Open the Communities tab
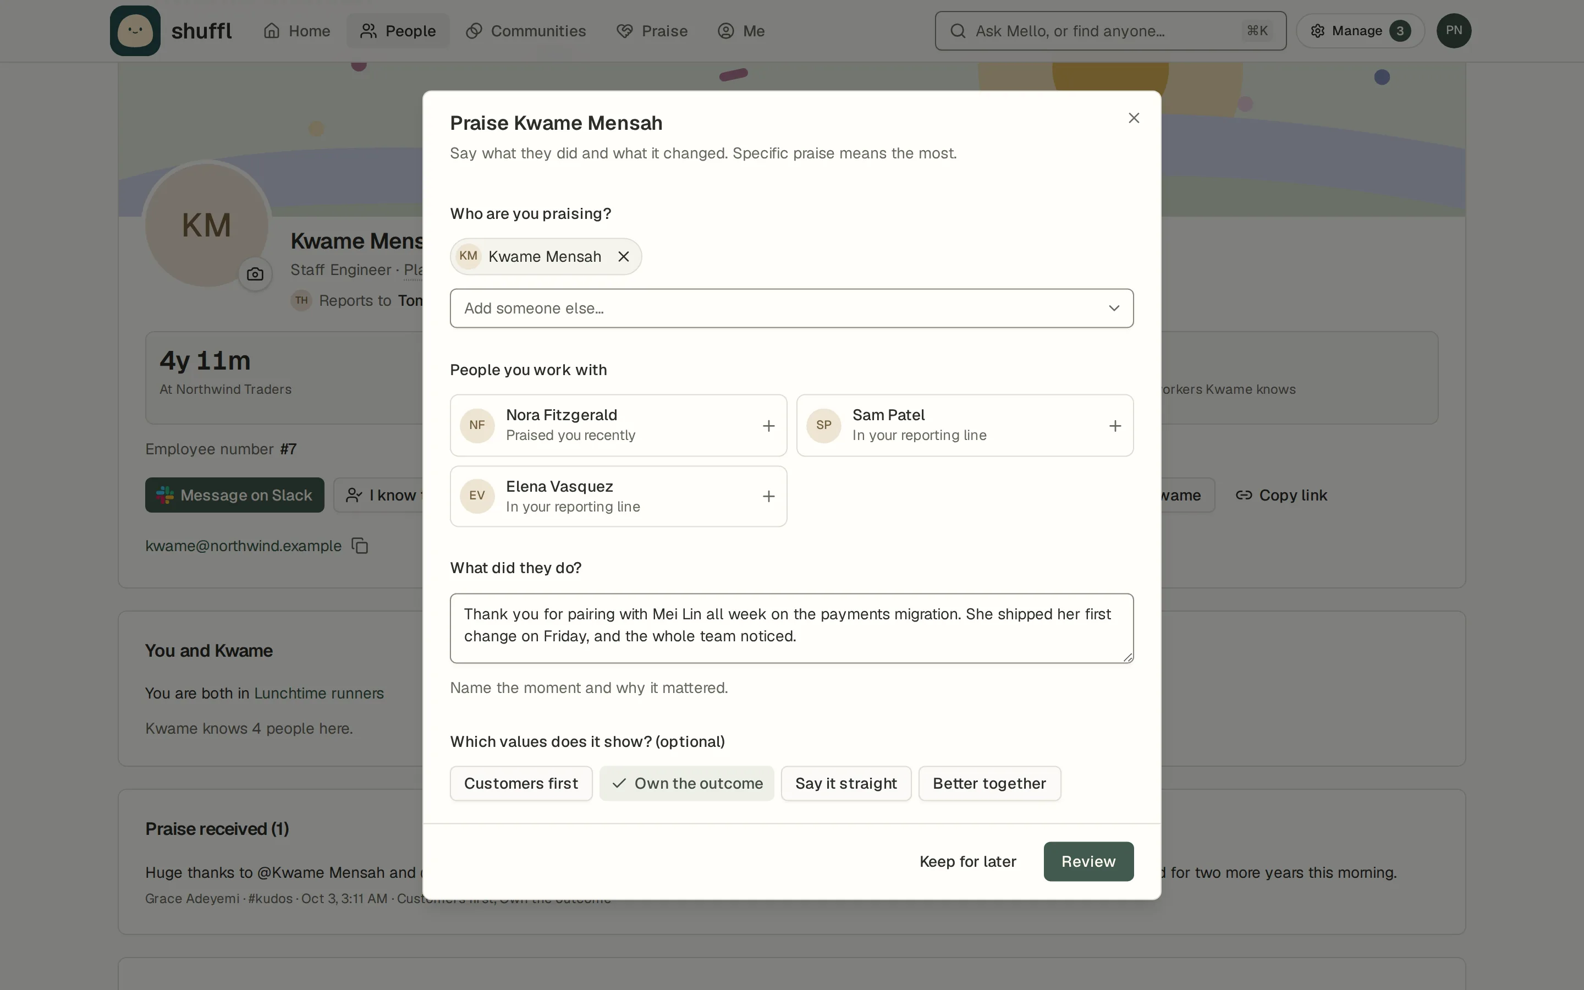 pyautogui.click(x=526, y=31)
